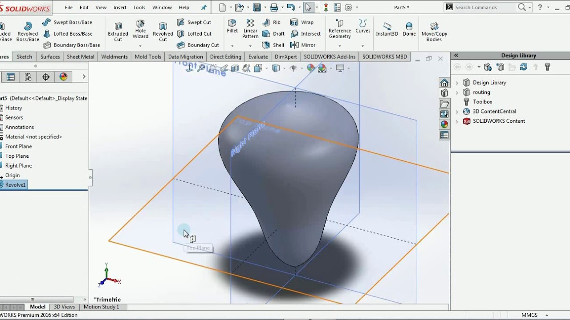Open the Tools menu
The width and height of the screenshot is (570, 320).
[139, 8]
